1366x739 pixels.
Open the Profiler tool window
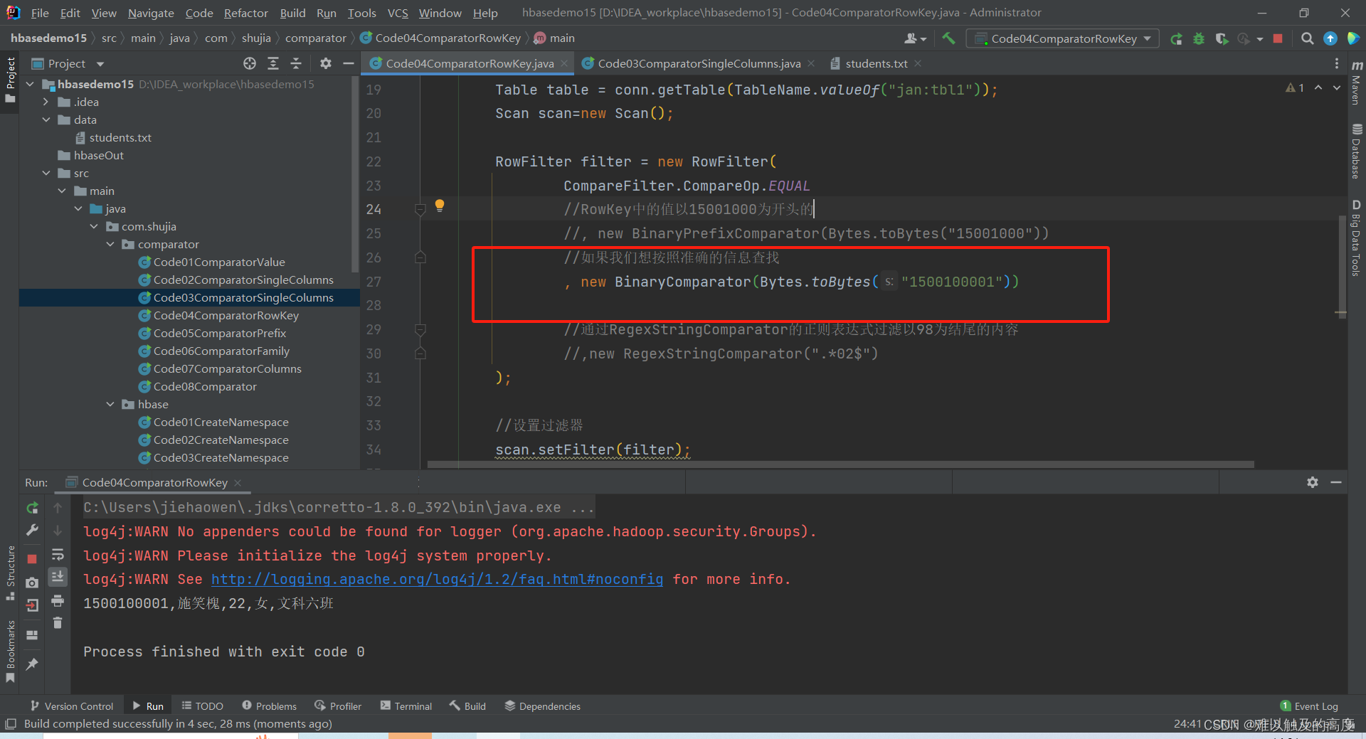pyautogui.click(x=338, y=706)
